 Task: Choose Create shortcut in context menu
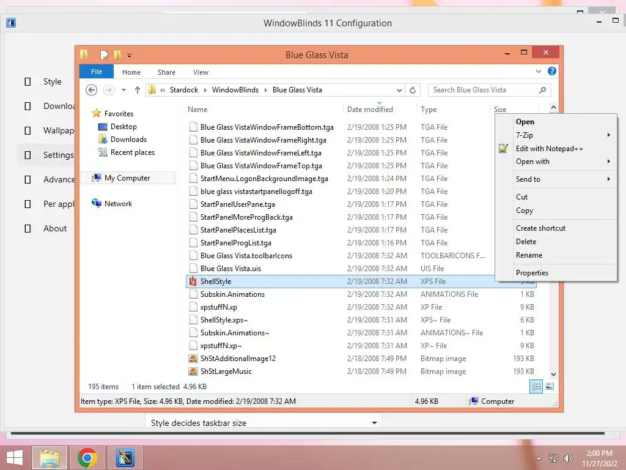(x=556, y=228)
